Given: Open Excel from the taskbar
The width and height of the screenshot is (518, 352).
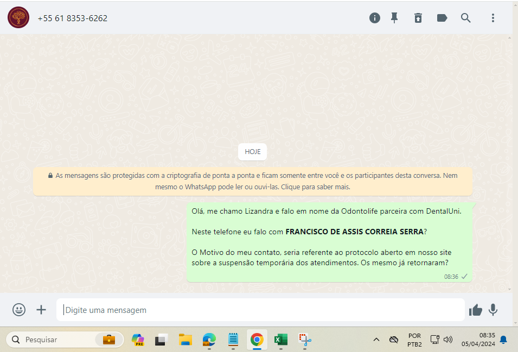Looking at the screenshot, I should click(281, 340).
